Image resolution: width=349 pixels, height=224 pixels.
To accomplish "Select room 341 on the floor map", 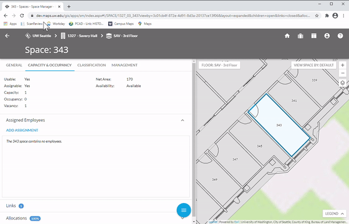I will coord(294,101).
